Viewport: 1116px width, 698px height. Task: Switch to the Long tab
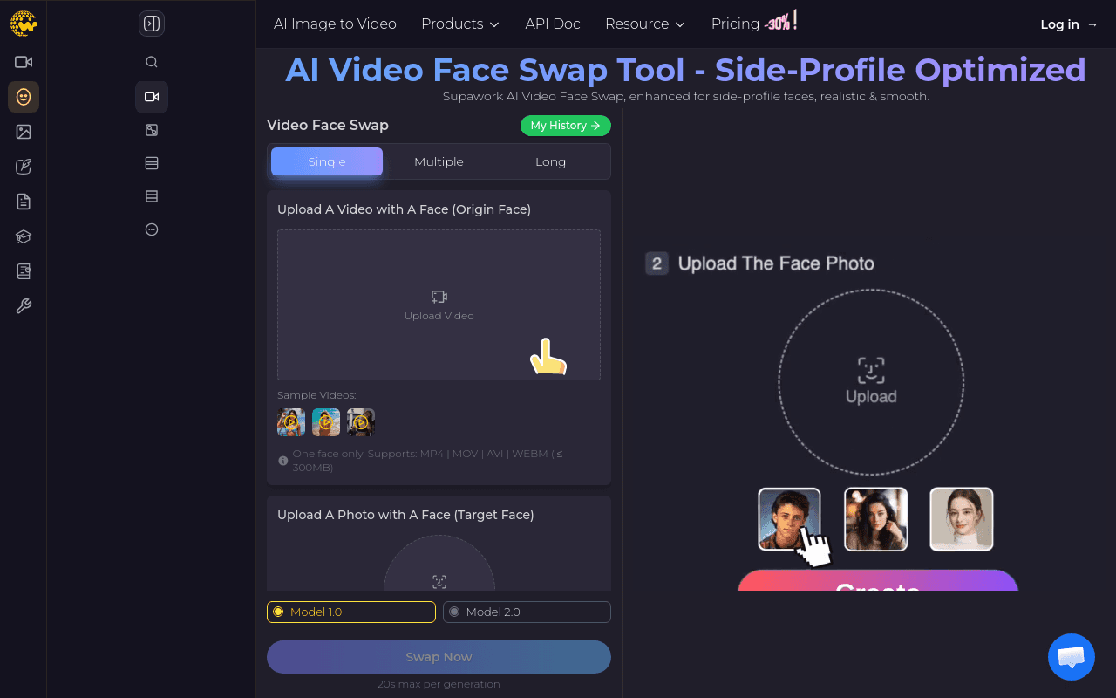point(550,161)
